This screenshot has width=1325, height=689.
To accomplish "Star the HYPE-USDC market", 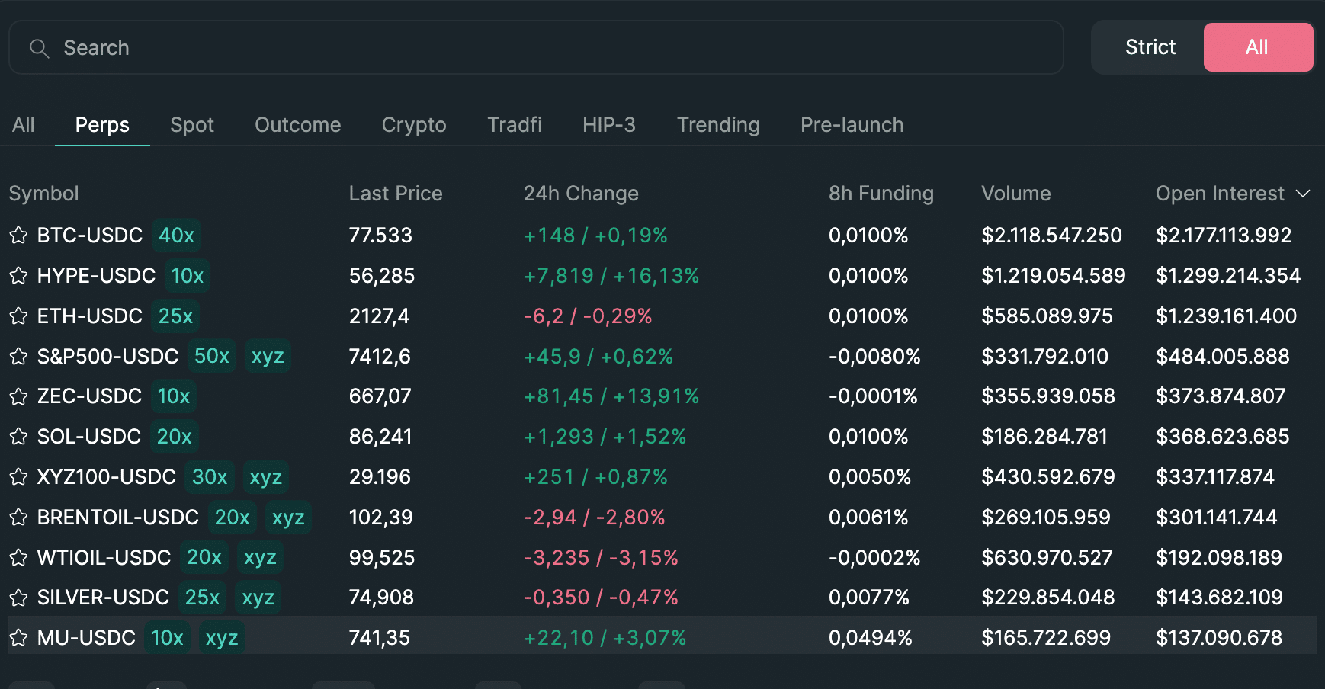I will click(x=18, y=276).
